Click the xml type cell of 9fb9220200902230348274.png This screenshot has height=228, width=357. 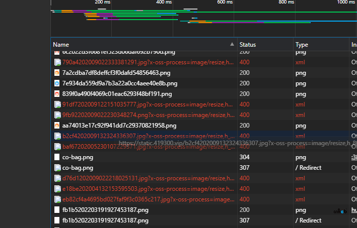(x=300, y=115)
